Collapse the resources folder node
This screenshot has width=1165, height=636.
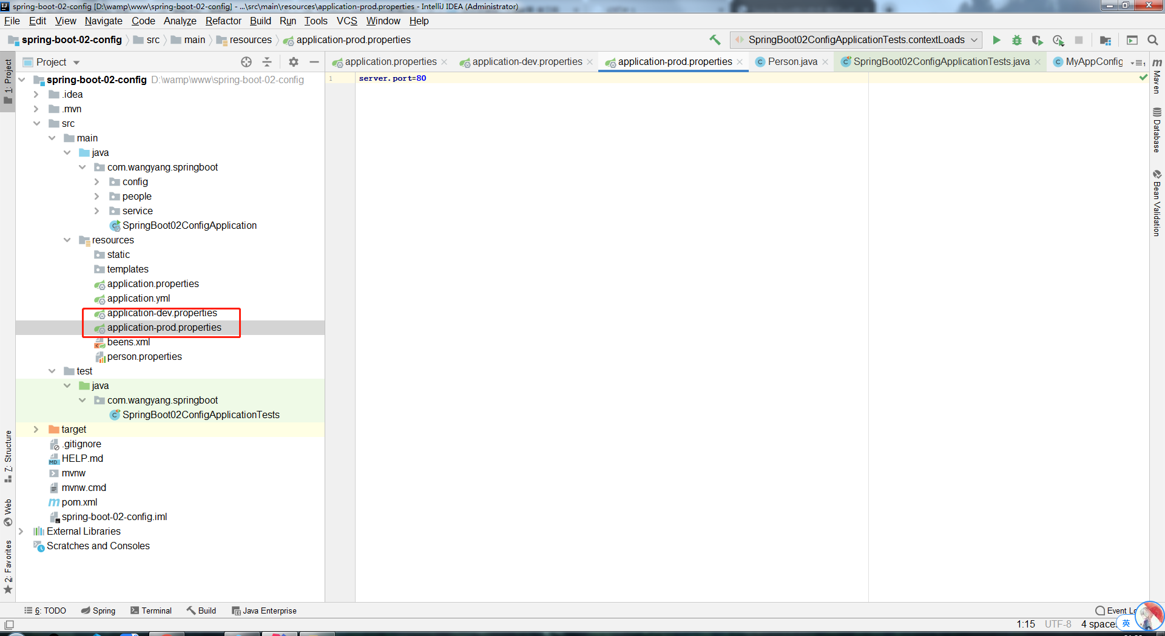coord(67,240)
